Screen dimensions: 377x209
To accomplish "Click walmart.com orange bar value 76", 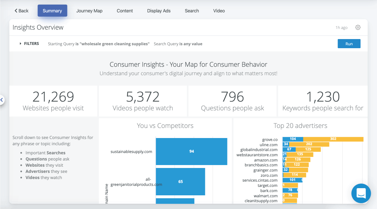I will (x=290, y=195).
